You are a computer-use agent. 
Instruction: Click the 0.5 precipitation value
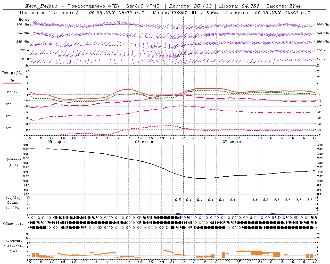coord(178,200)
